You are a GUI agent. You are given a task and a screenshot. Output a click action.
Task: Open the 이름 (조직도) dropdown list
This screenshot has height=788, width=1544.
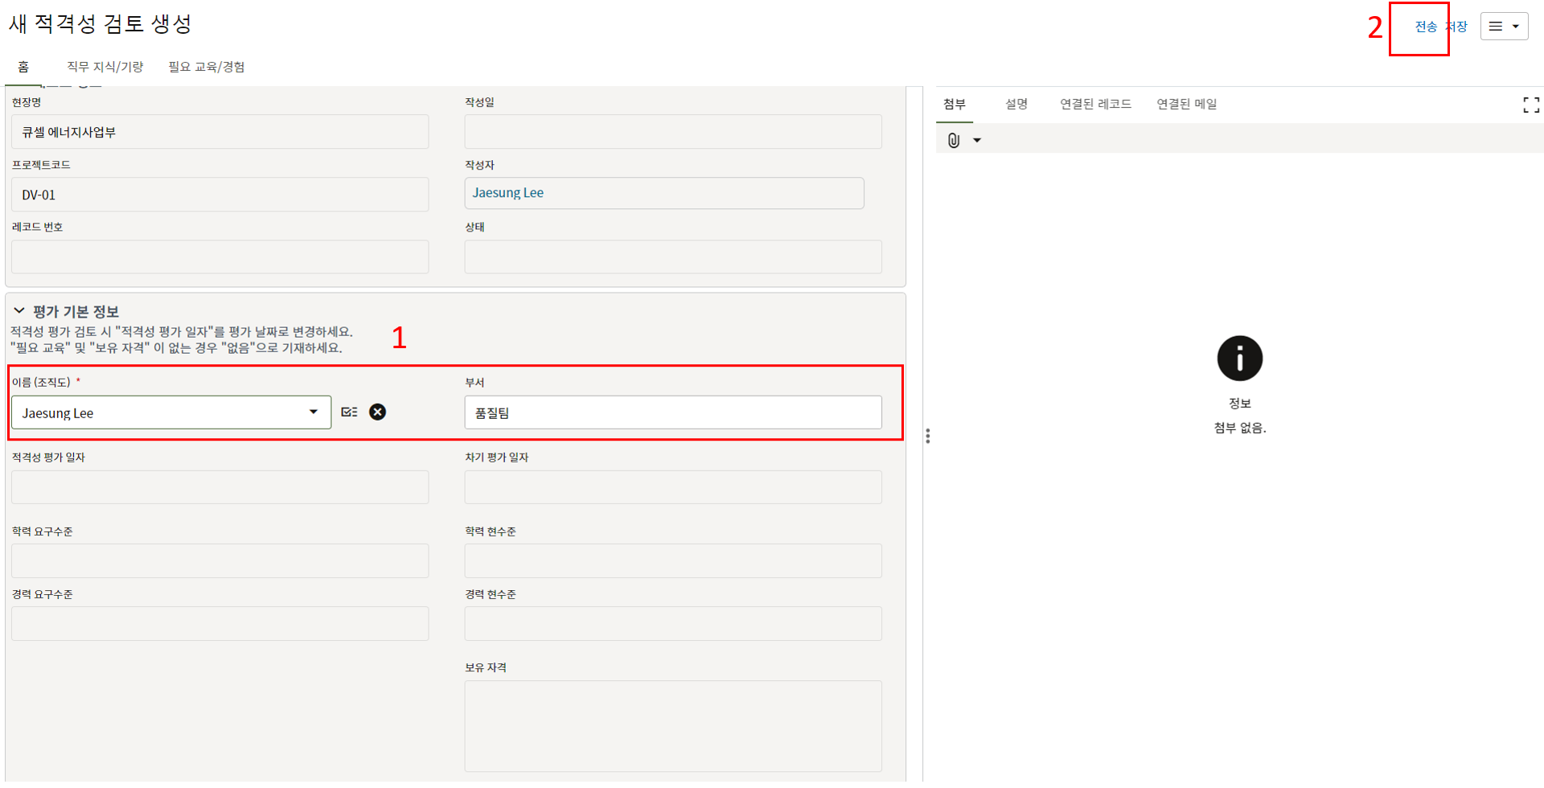313,412
